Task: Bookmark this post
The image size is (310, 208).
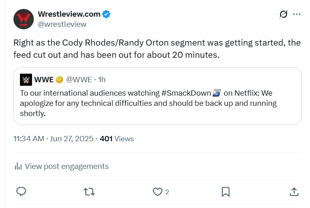Action: tap(226, 192)
